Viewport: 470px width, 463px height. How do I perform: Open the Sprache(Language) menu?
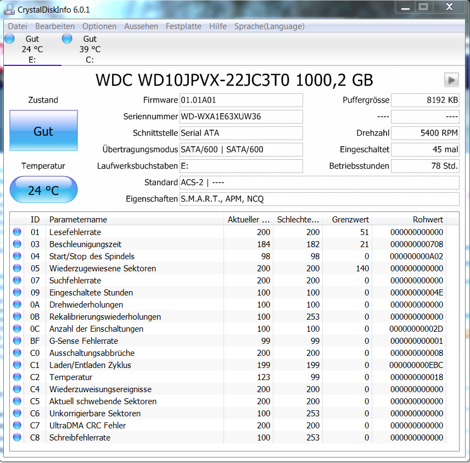pyautogui.click(x=270, y=26)
